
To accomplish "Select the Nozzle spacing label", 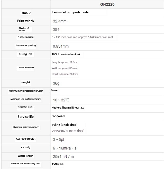I will (x=25, y=37).
